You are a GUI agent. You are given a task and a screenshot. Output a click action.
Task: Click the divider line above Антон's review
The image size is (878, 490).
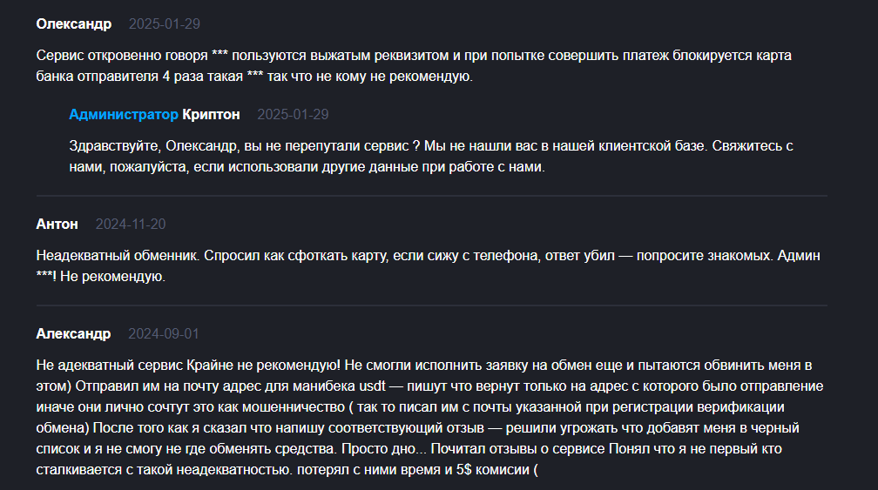(x=432, y=196)
